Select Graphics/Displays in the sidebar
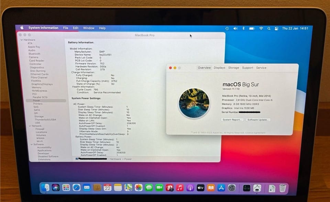Viewport: 330px width, 202px height. tap(42, 84)
